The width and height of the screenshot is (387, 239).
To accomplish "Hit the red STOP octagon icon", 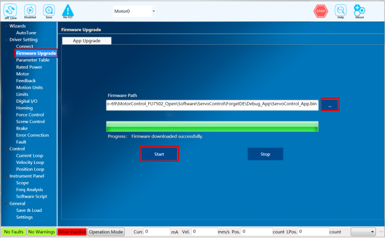I will click(321, 11).
